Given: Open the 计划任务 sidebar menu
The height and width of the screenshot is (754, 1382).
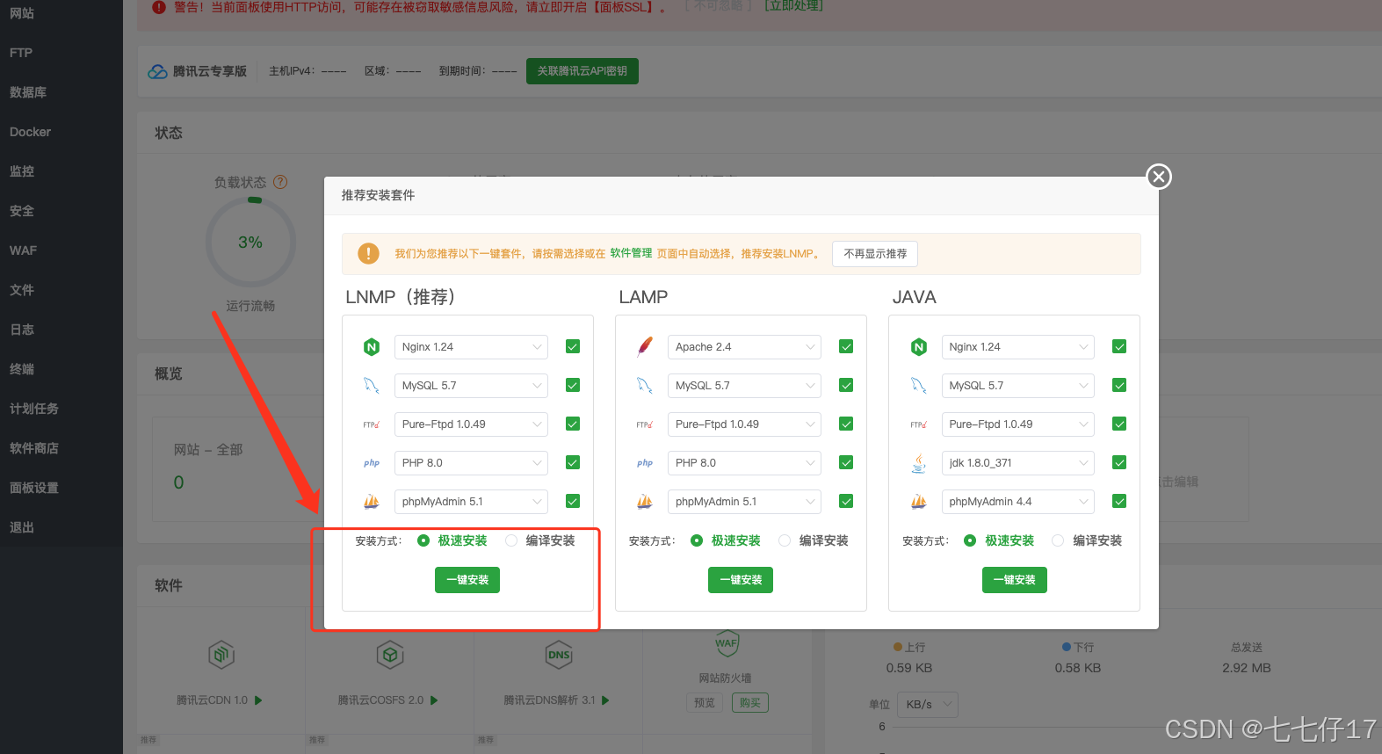Looking at the screenshot, I should pyautogui.click(x=62, y=409).
